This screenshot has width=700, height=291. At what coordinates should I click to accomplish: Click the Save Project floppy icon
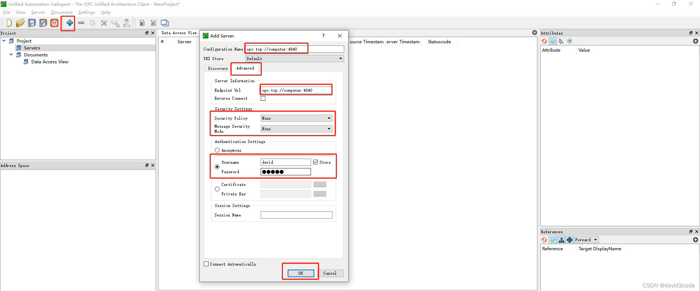32,23
